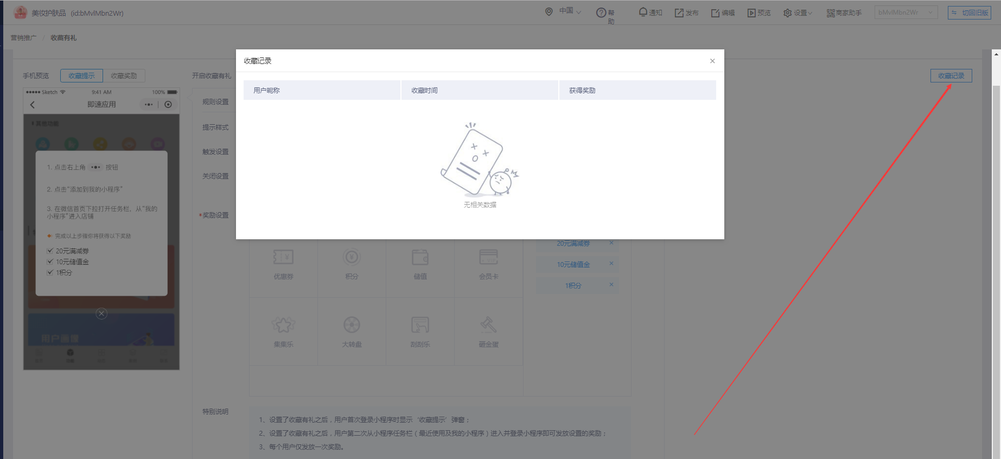
Task: Close the 收藏记录 dialog
Action: click(x=712, y=61)
